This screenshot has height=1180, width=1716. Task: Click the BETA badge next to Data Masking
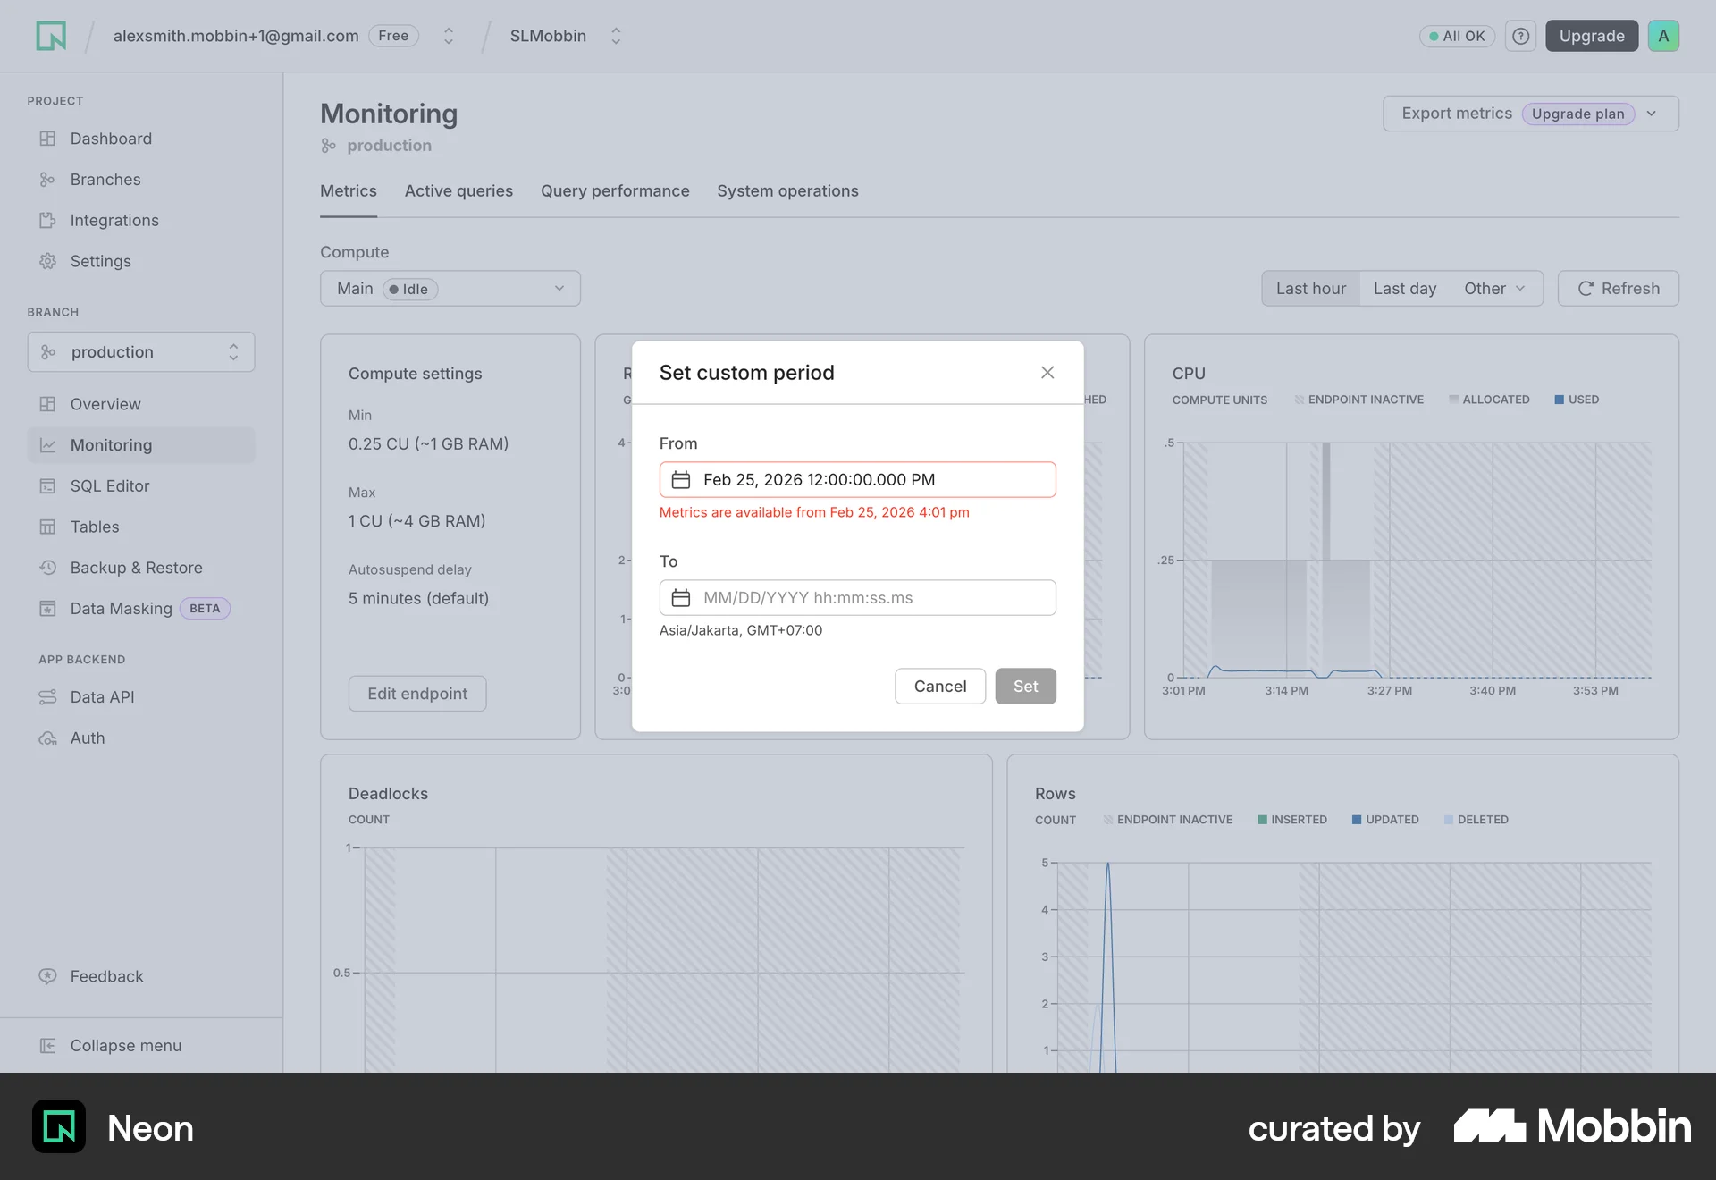click(205, 609)
